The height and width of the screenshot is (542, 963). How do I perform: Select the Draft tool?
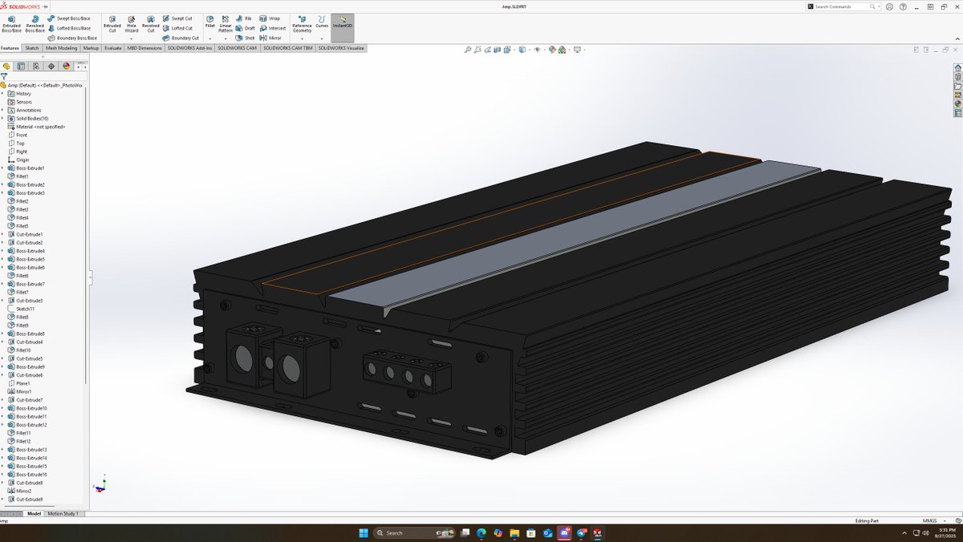click(246, 28)
